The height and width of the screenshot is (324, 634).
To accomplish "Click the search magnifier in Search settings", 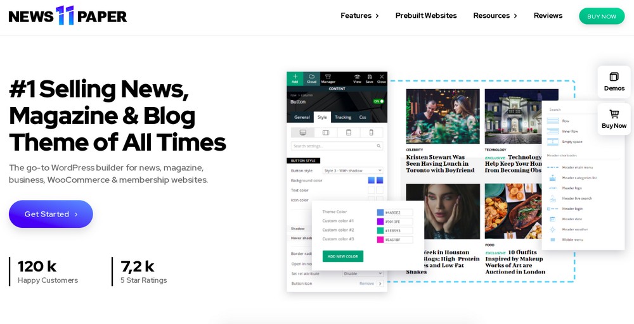I will point(378,146).
